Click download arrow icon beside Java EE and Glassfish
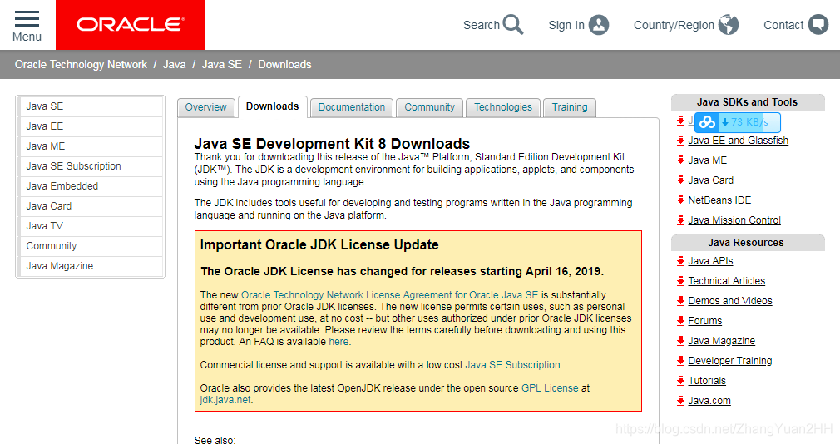The height and width of the screenshot is (444, 840). click(x=680, y=141)
